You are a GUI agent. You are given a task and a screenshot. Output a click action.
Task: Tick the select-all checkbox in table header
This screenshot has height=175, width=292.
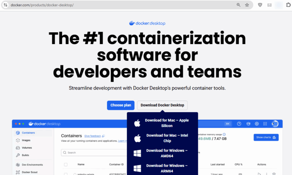click(x=66, y=164)
